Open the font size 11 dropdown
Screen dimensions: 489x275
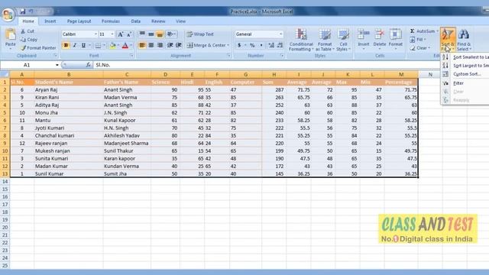[112, 34]
